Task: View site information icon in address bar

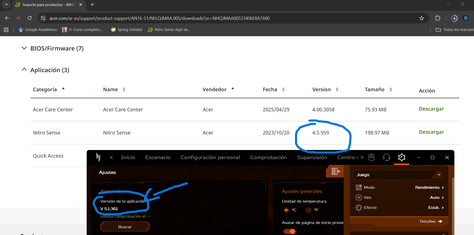Action: click(43, 18)
